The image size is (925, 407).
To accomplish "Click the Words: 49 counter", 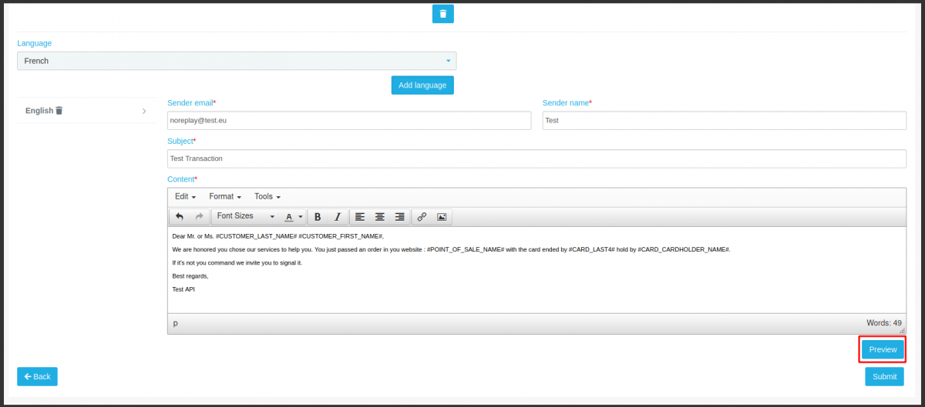I will coord(884,323).
